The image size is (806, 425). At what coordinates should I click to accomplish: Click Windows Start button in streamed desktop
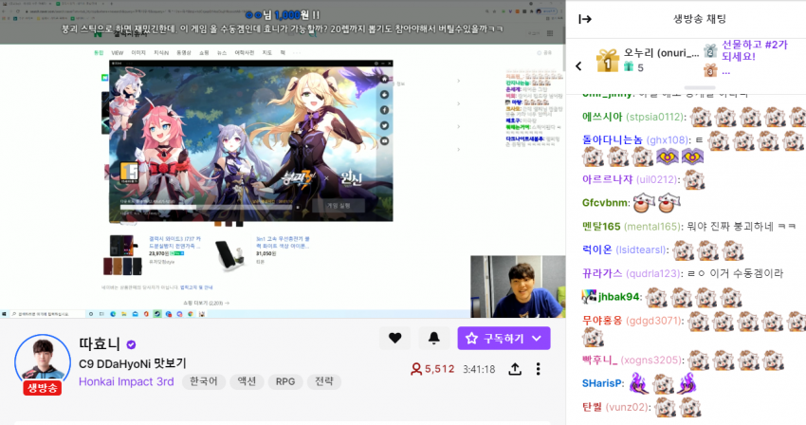(5, 314)
